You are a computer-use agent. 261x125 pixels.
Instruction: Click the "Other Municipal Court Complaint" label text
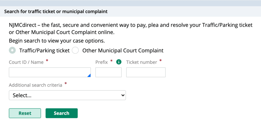point(123,50)
